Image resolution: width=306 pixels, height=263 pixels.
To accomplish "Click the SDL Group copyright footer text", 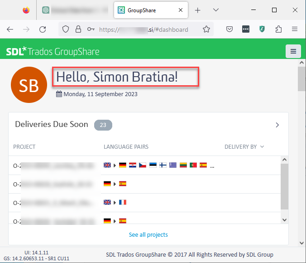I will point(190,254).
